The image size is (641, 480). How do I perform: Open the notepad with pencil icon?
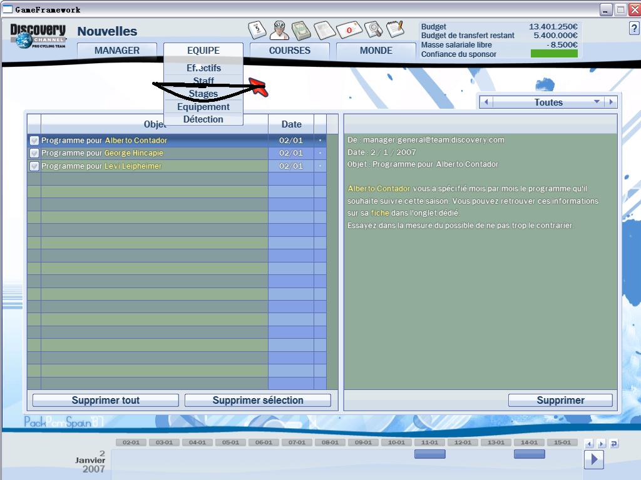coord(395,28)
